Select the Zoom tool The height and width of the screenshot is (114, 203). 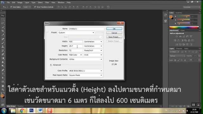[x=3, y=90]
